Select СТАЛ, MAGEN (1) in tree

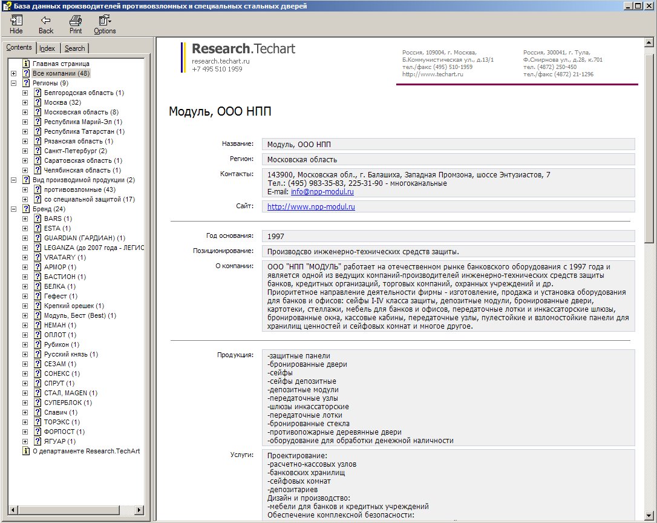pos(70,393)
